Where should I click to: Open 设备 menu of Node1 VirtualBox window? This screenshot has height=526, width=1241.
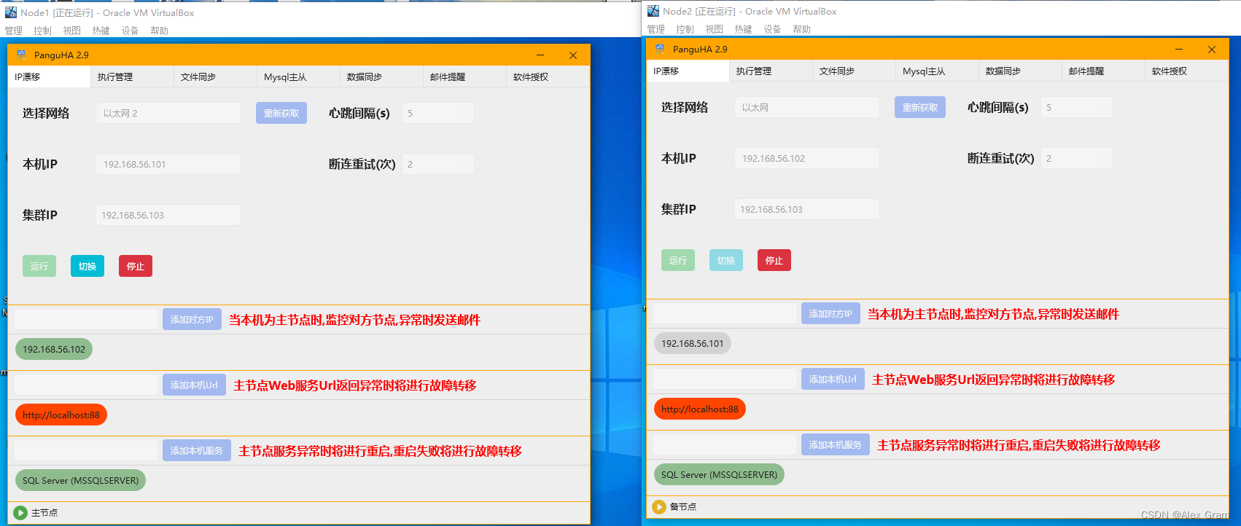(x=131, y=31)
